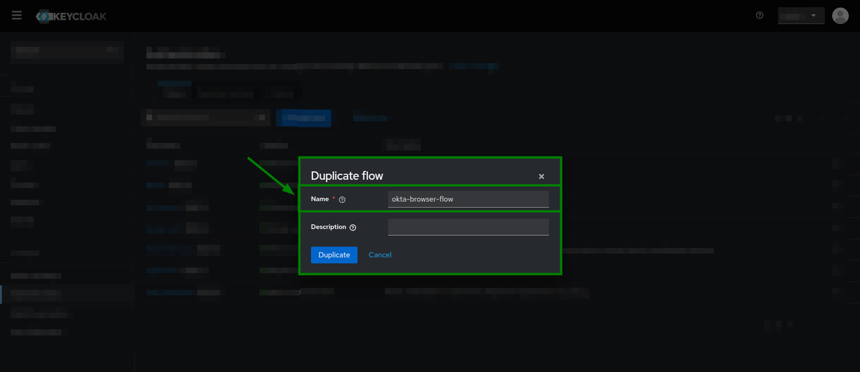The height and width of the screenshot is (372, 860).
Task: Open the options icon on the first table row
Action: pos(836,162)
